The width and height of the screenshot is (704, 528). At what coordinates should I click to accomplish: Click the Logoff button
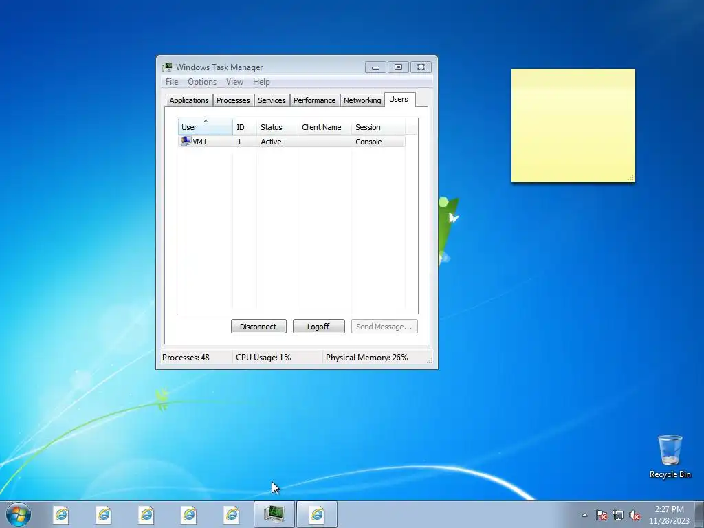click(319, 327)
